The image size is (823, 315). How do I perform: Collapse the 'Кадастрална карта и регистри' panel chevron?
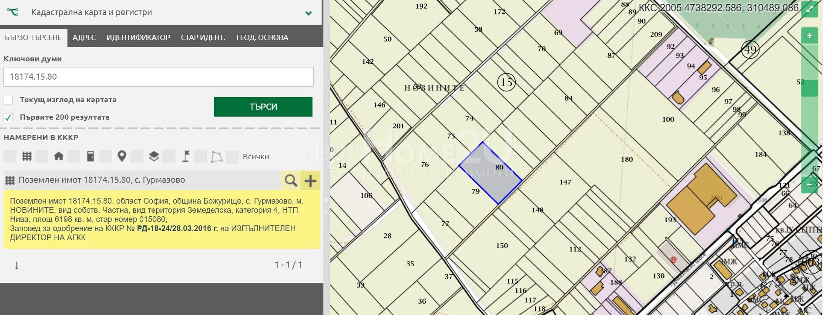point(309,13)
